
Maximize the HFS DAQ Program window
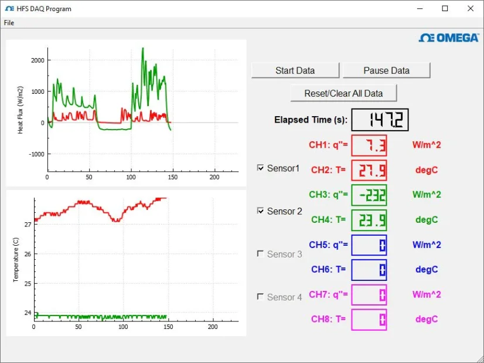coord(445,9)
